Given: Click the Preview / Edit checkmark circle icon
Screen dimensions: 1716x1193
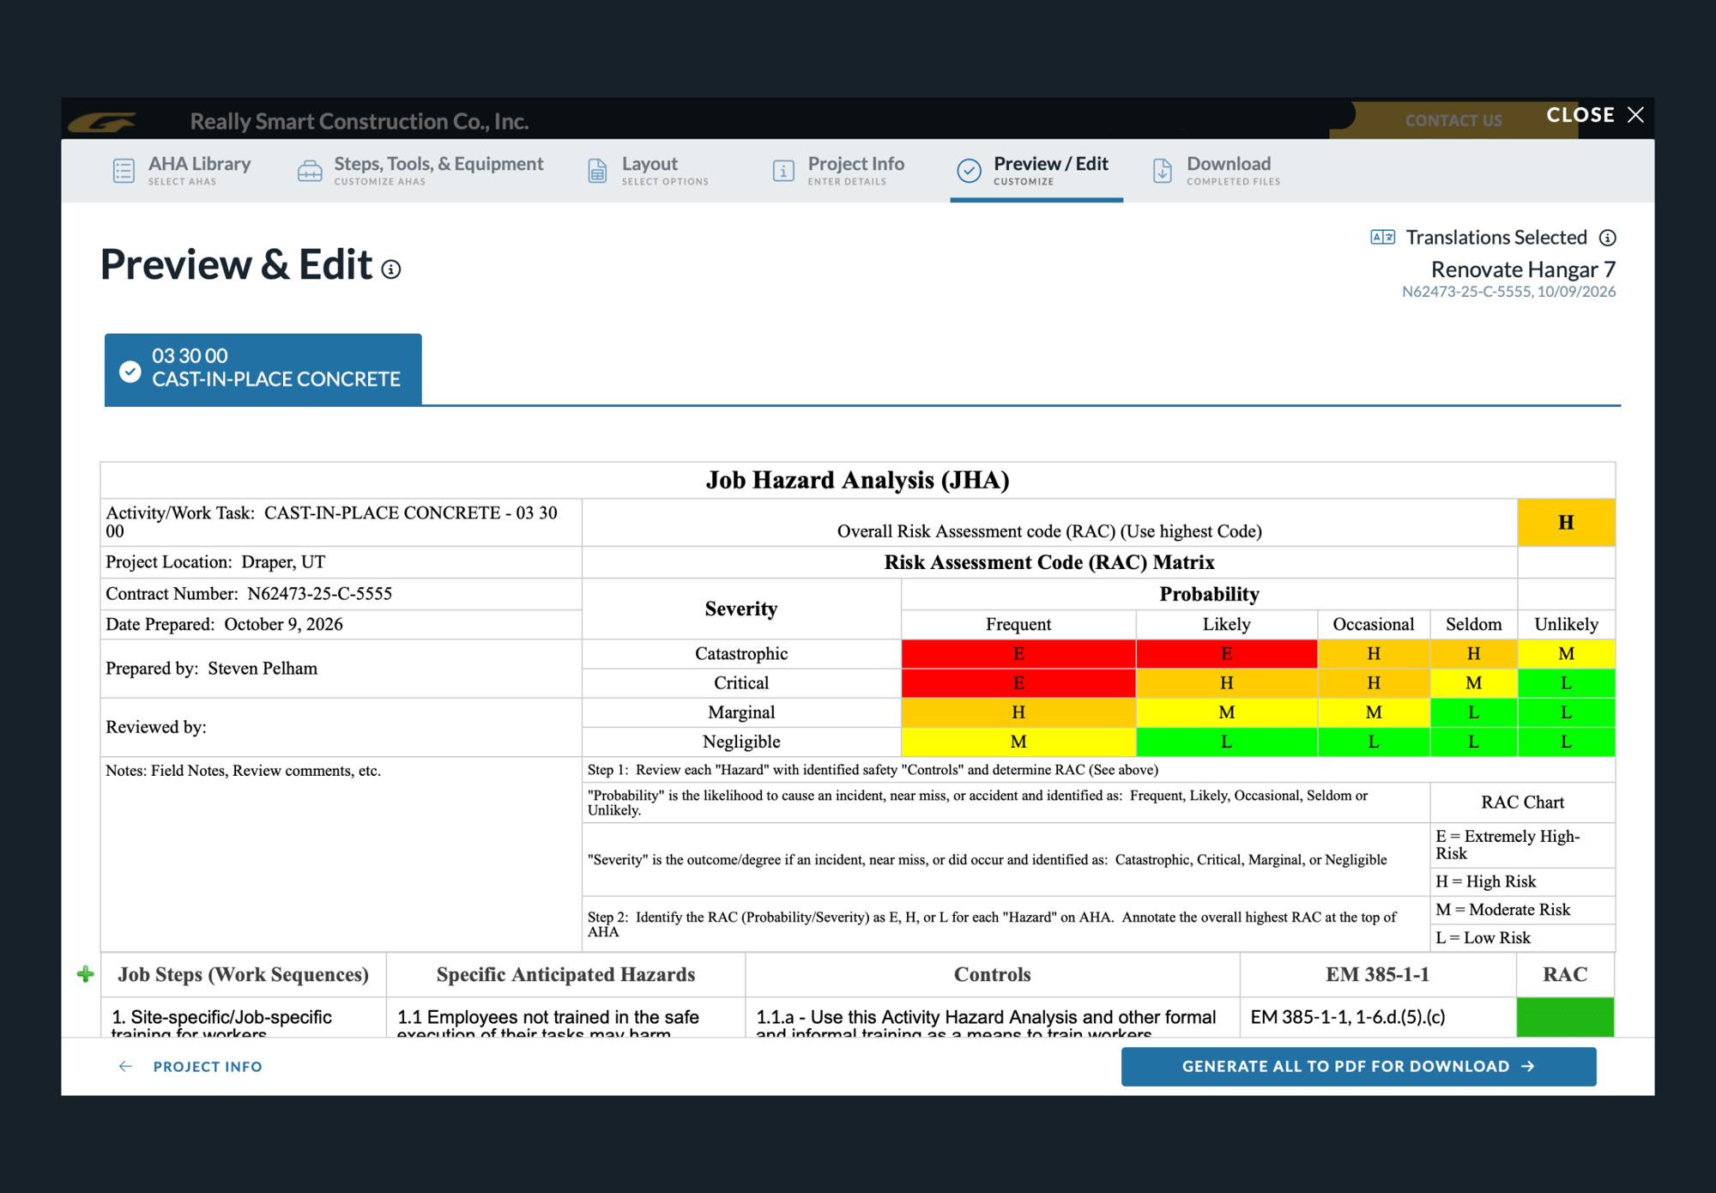Looking at the screenshot, I should (970, 171).
